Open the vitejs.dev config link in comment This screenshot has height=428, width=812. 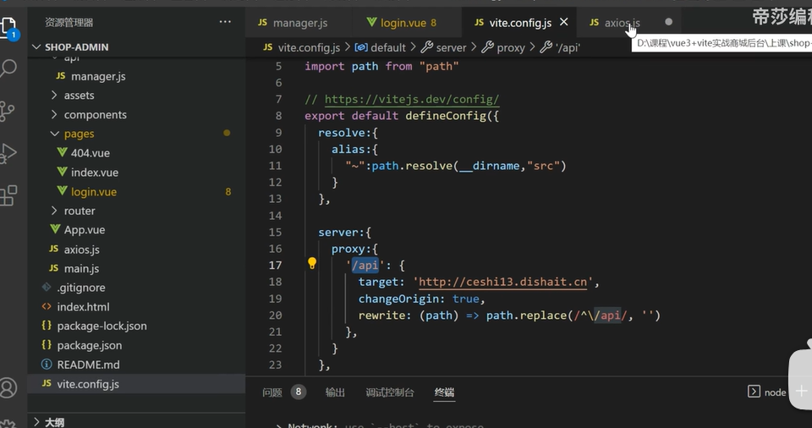pyautogui.click(x=411, y=100)
